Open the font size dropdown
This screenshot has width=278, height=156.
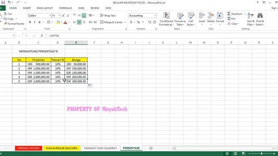[x=59, y=16]
